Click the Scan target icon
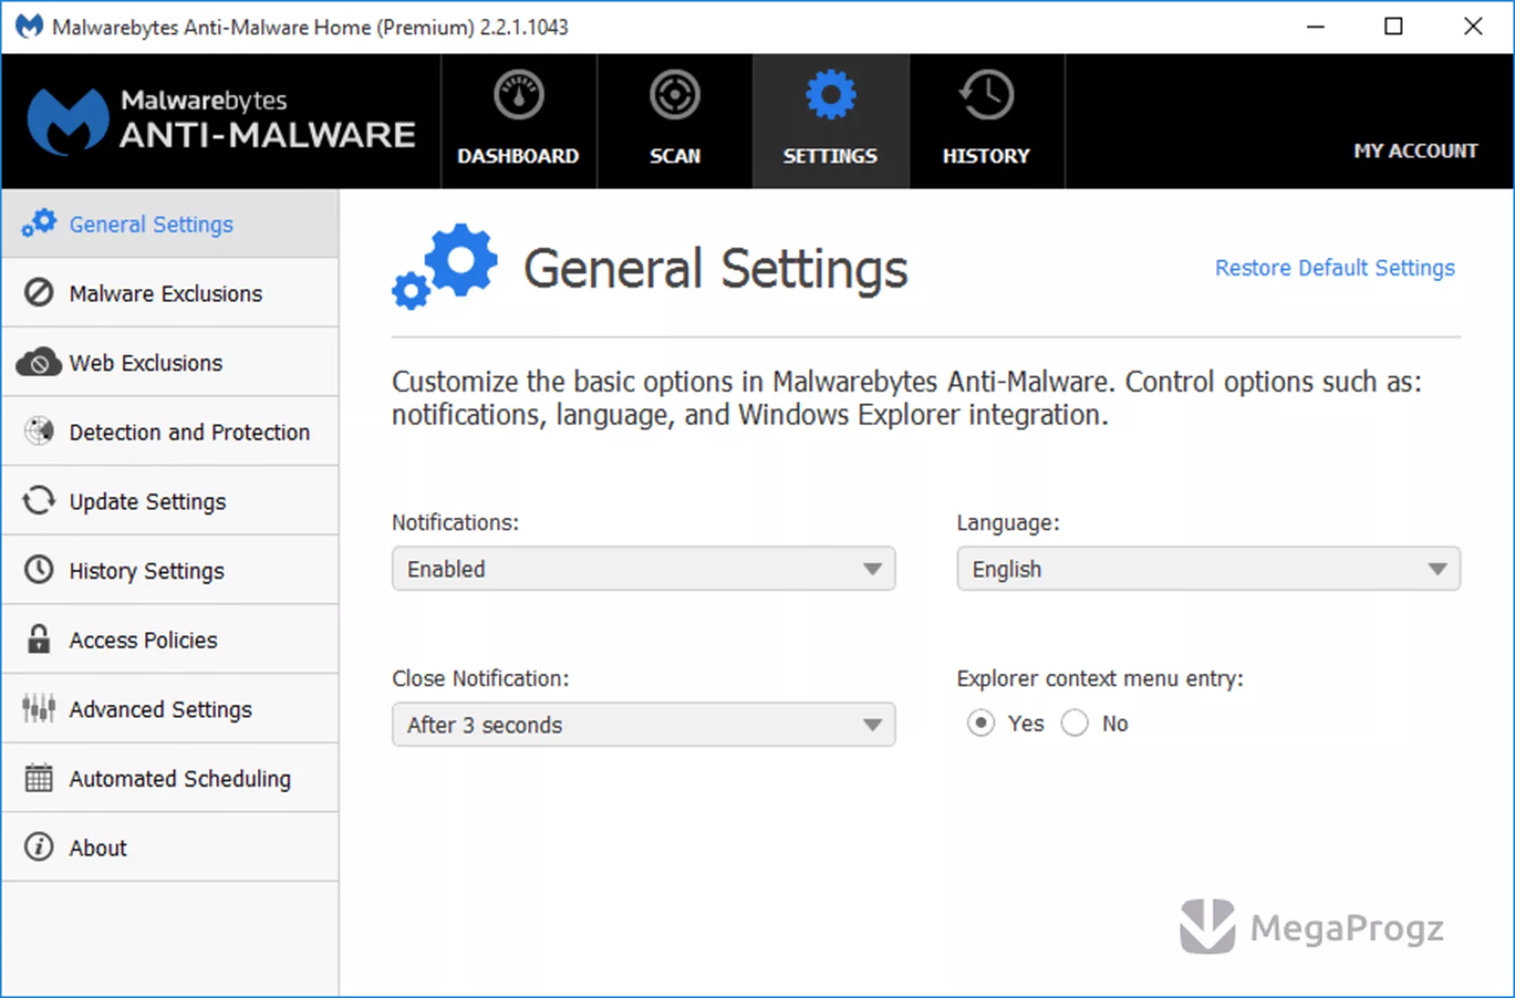Screen dimensions: 1515x998 [x=675, y=95]
